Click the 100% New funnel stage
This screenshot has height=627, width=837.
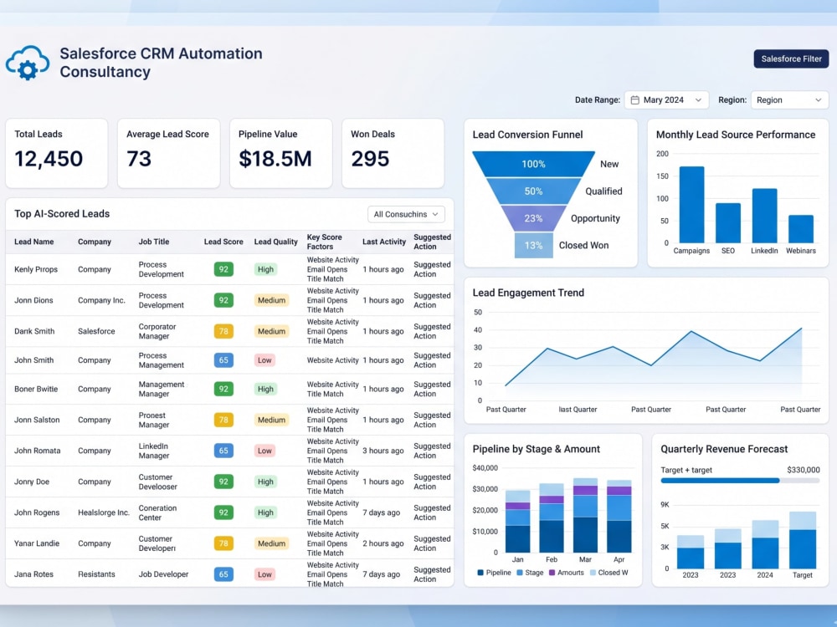click(533, 164)
